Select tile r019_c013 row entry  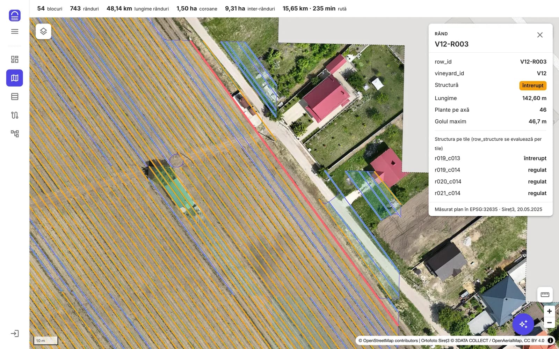(x=491, y=158)
